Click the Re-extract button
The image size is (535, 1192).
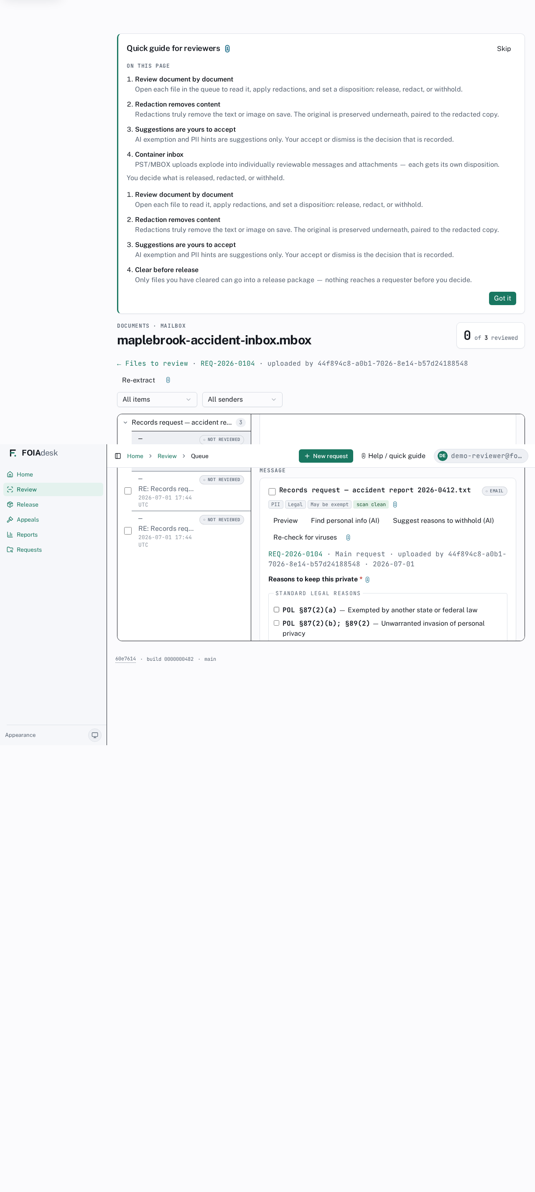pyautogui.click(x=138, y=380)
